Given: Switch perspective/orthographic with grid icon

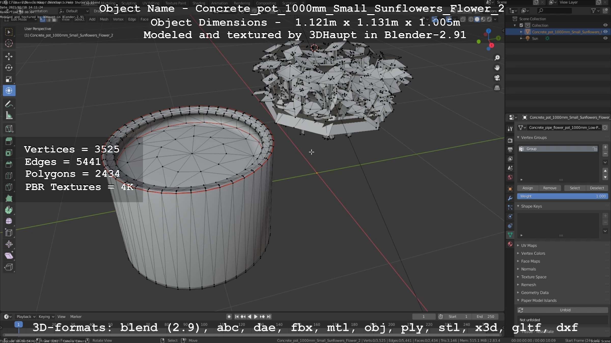Looking at the screenshot, I should click(x=497, y=88).
